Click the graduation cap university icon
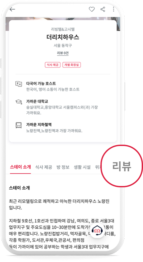Screen dimensions: 143x262 [x=19, y=102]
